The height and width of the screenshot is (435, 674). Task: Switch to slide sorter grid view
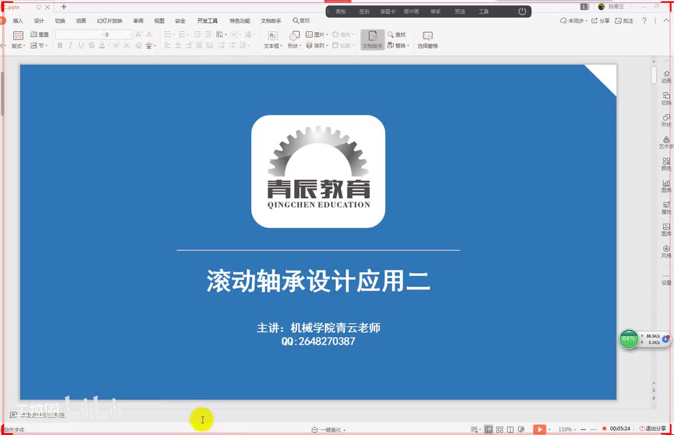(x=500, y=429)
